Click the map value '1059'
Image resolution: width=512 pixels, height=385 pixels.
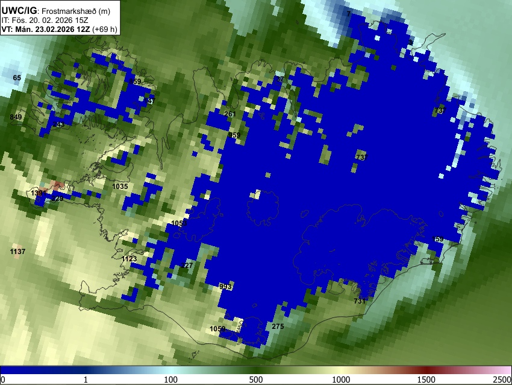(x=217, y=329)
